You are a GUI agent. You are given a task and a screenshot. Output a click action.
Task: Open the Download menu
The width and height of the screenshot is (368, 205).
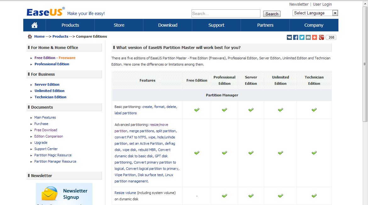pyautogui.click(x=168, y=25)
